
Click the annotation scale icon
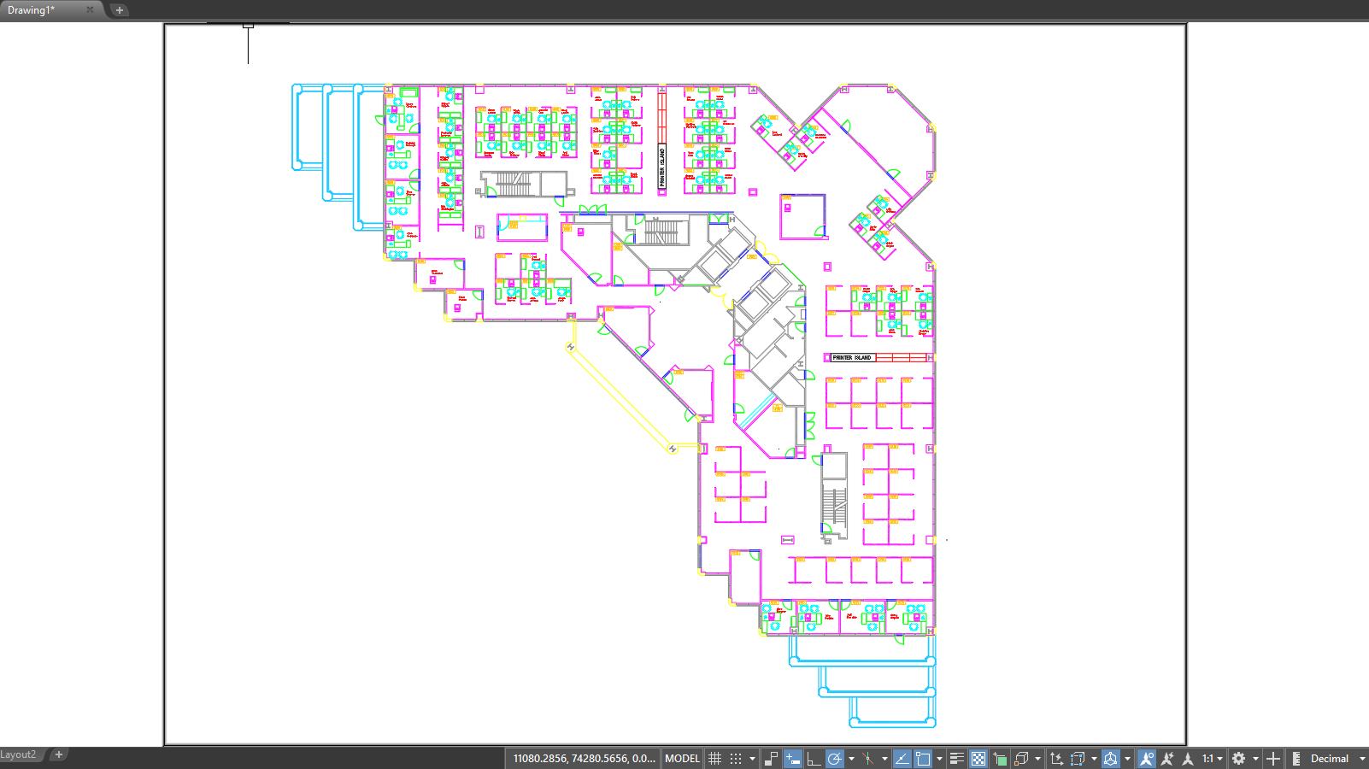(x=1188, y=759)
